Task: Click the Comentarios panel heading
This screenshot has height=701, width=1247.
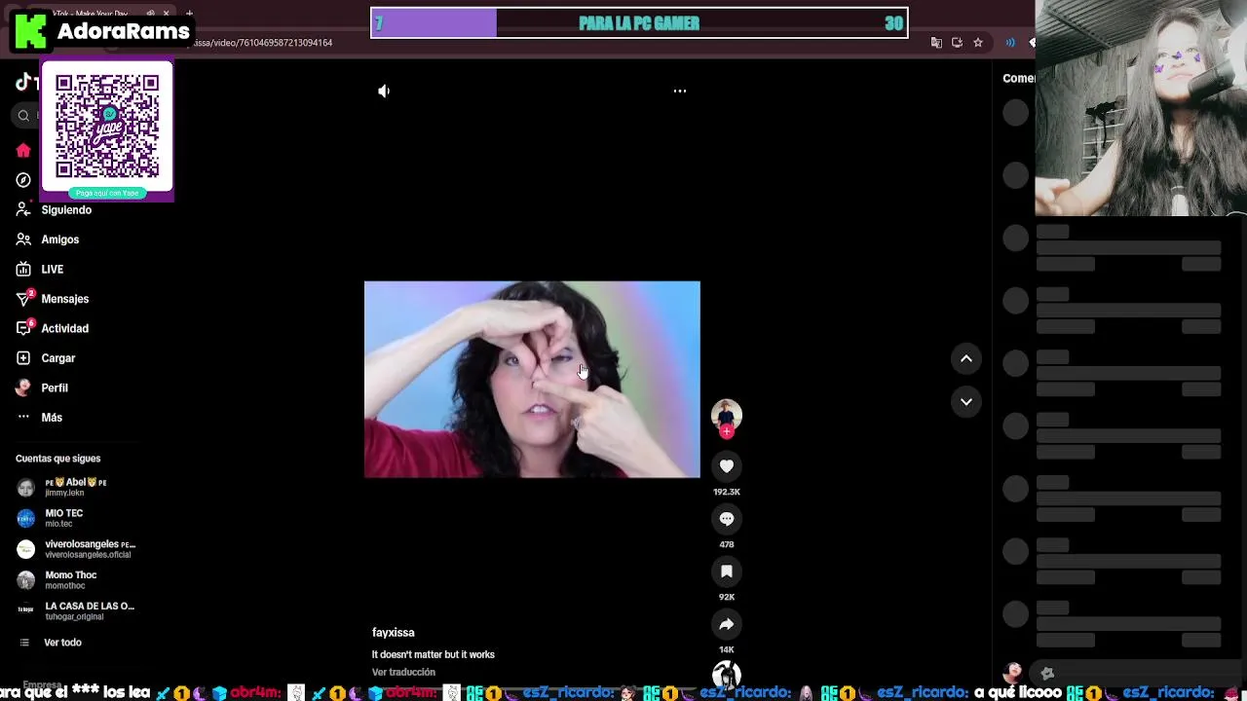Action: [x=1019, y=78]
